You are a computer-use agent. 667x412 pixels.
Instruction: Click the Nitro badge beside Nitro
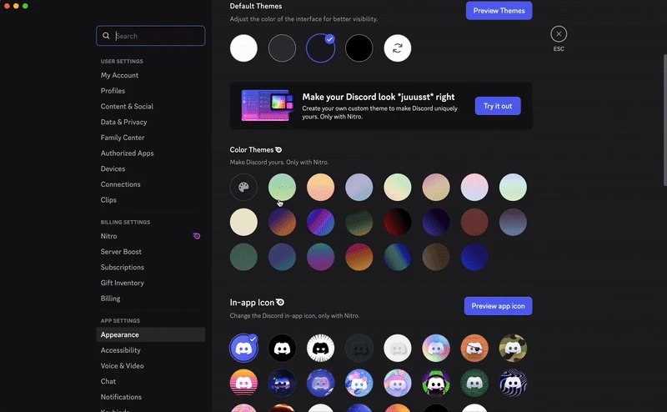197,236
